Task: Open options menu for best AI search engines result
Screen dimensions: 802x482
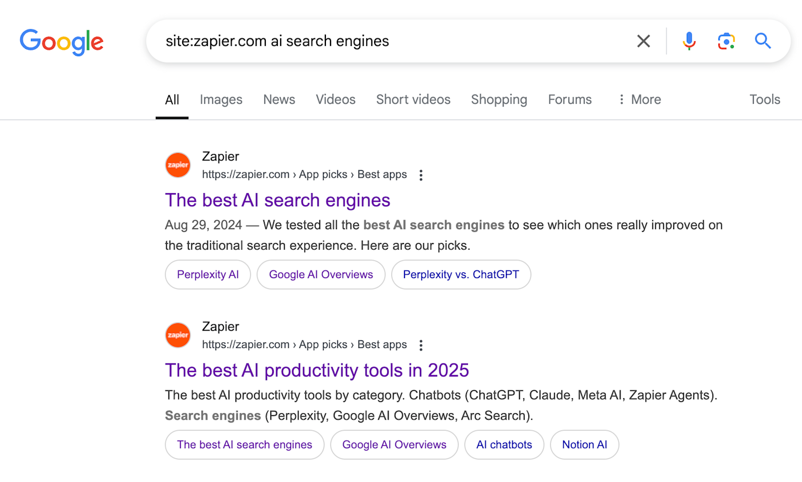Action: coord(421,175)
